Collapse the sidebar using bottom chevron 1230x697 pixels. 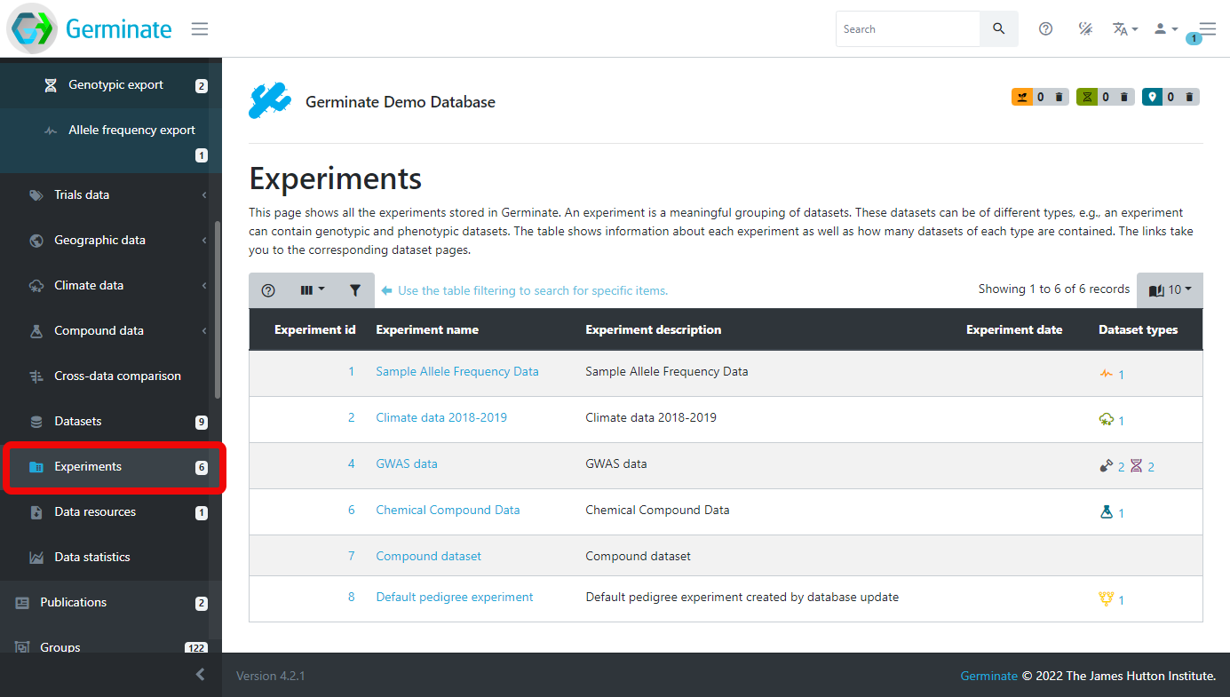coord(200,675)
